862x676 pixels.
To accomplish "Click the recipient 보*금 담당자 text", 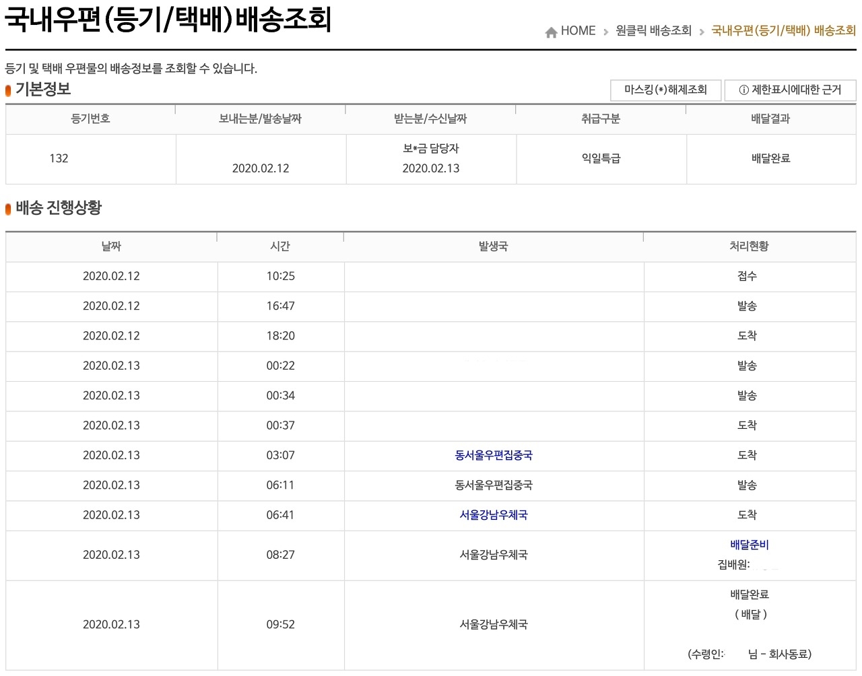I will point(431,149).
